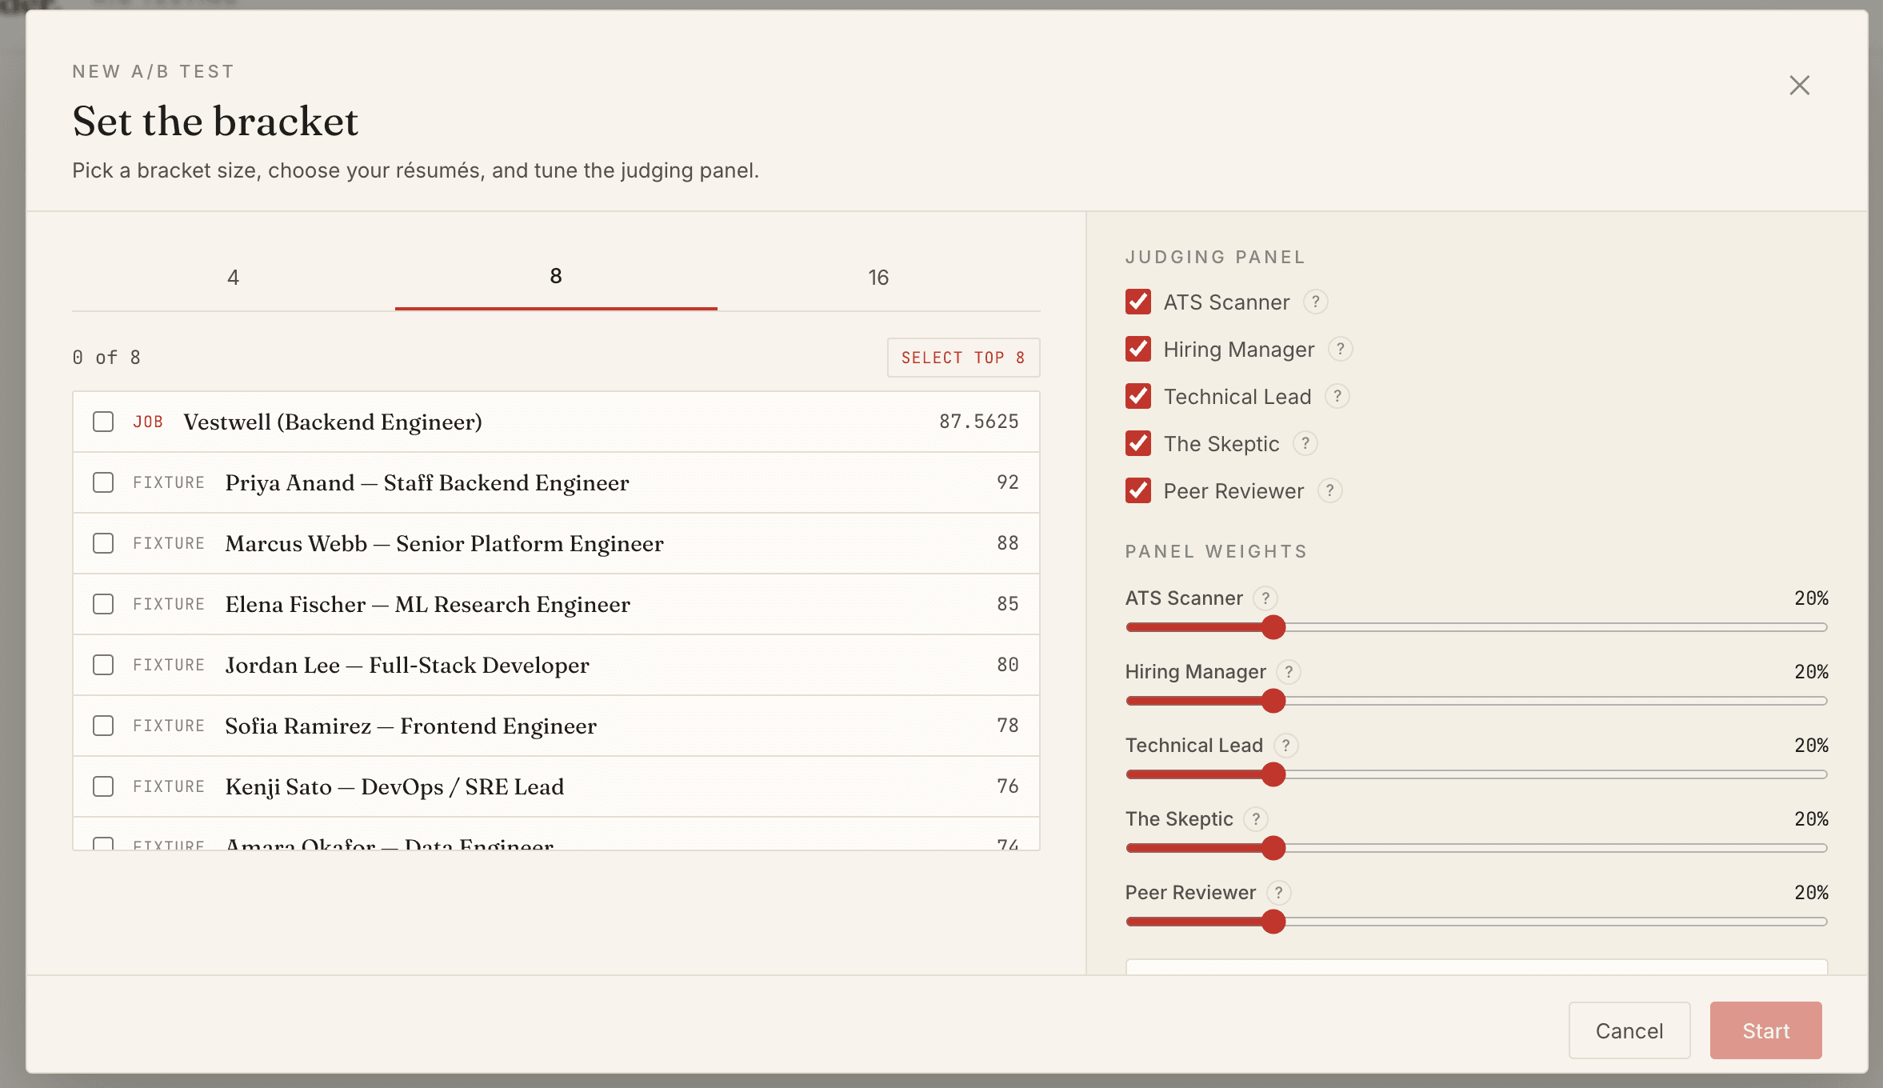1883x1088 pixels.
Task: Switch to bracket size 16 tab
Action: (878, 278)
